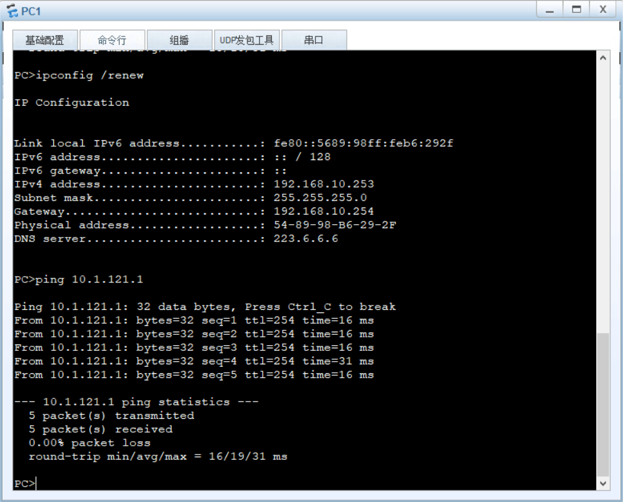Click the scrollbar up arrow
Viewport: 623px width, 502px height.
603,58
